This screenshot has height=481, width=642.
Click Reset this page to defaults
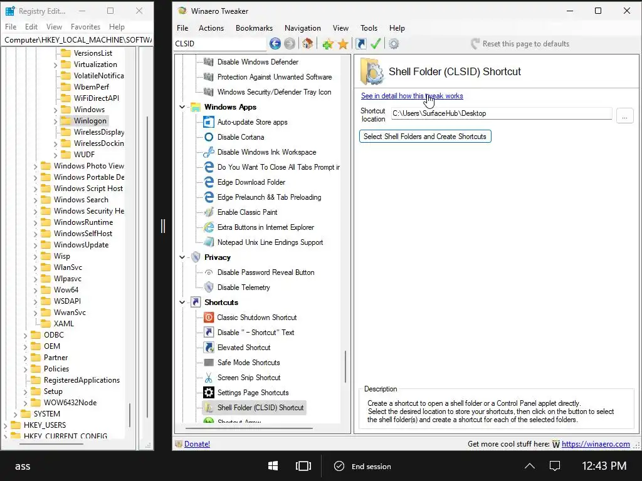(x=520, y=44)
